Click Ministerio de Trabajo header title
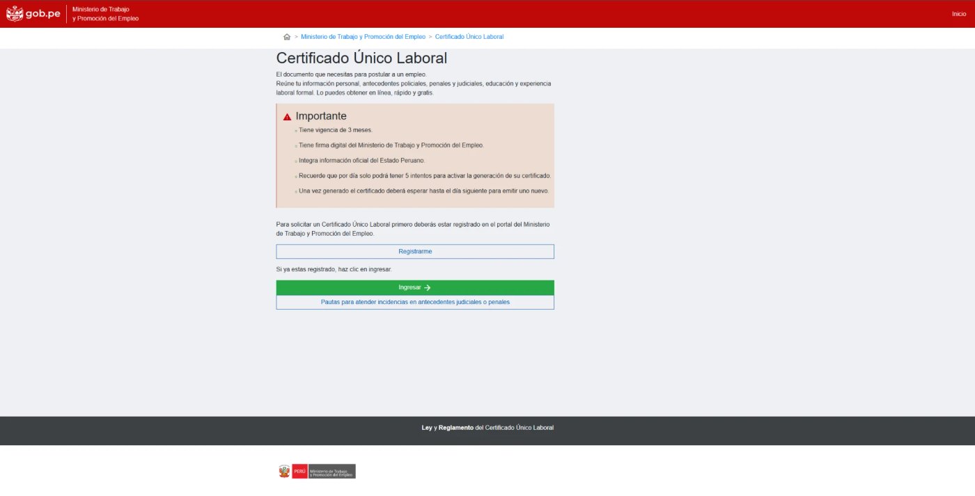The image size is (975, 496). point(105,14)
